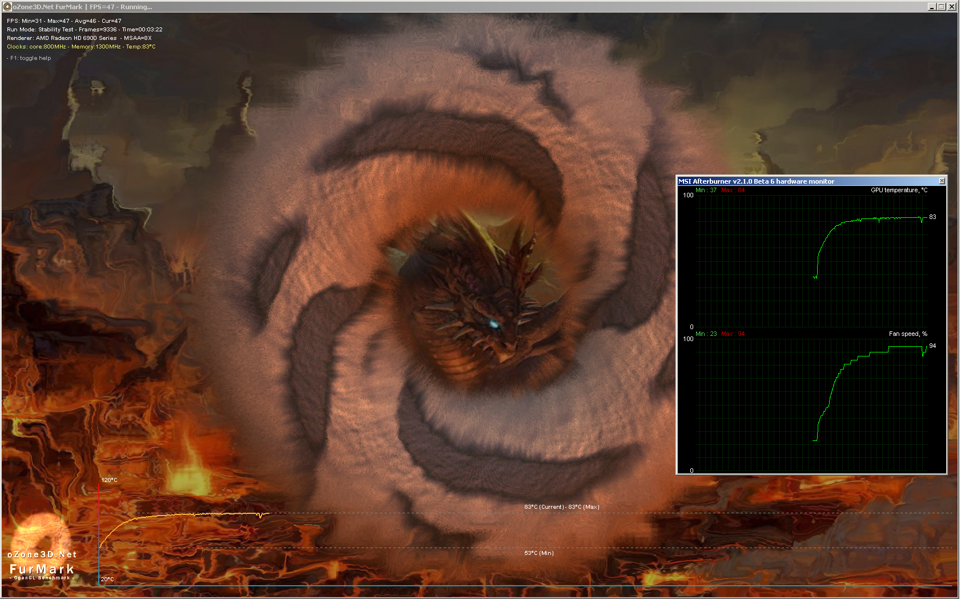Click the FPS Min/Max/Avg statistics line
This screenshot has width=961, height=600.
(x=64, y=21)
